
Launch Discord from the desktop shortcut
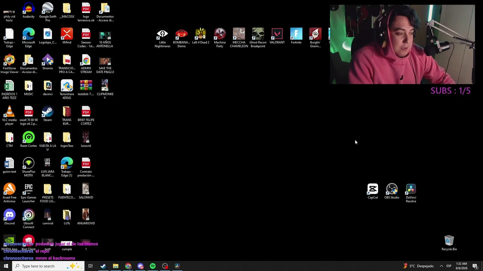9,218
